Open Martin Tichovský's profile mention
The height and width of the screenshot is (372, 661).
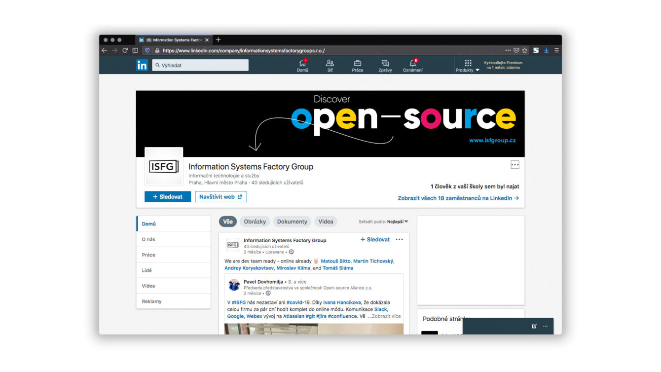pyautogui.click(x=373, y=261)
